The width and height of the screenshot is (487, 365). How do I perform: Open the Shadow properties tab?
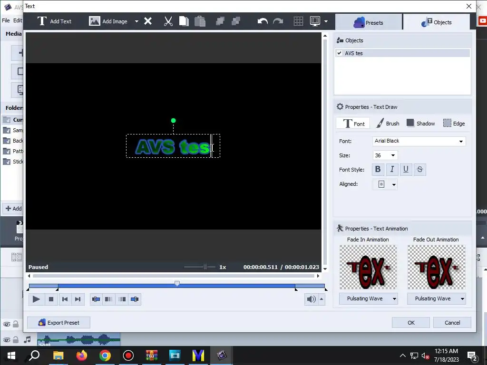point(420,124)
